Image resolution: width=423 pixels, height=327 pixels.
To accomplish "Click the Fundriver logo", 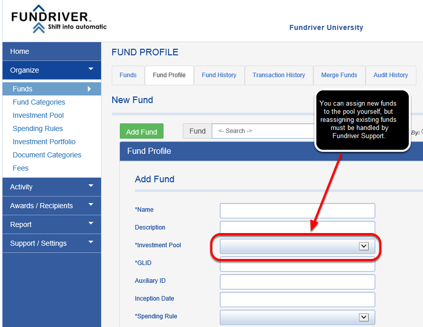I will [59, 19].
